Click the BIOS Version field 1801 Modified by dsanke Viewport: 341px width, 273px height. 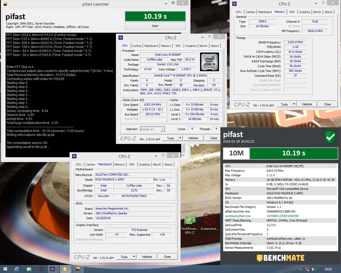[134, 213]
